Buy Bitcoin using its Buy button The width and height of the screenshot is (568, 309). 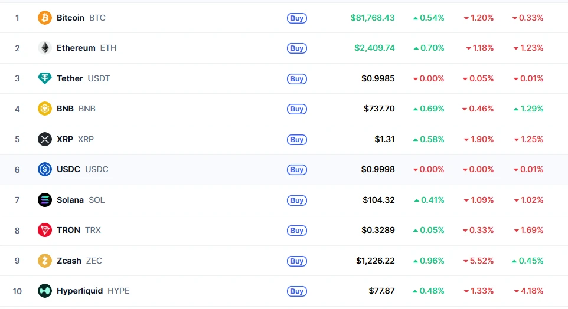click(x=297, y=18)
